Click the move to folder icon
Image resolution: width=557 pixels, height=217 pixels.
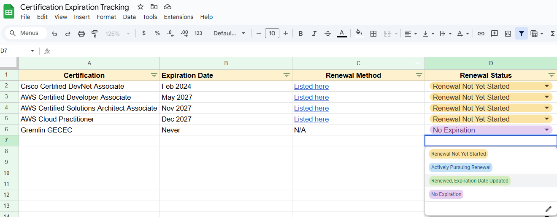[x=154, y=7]
